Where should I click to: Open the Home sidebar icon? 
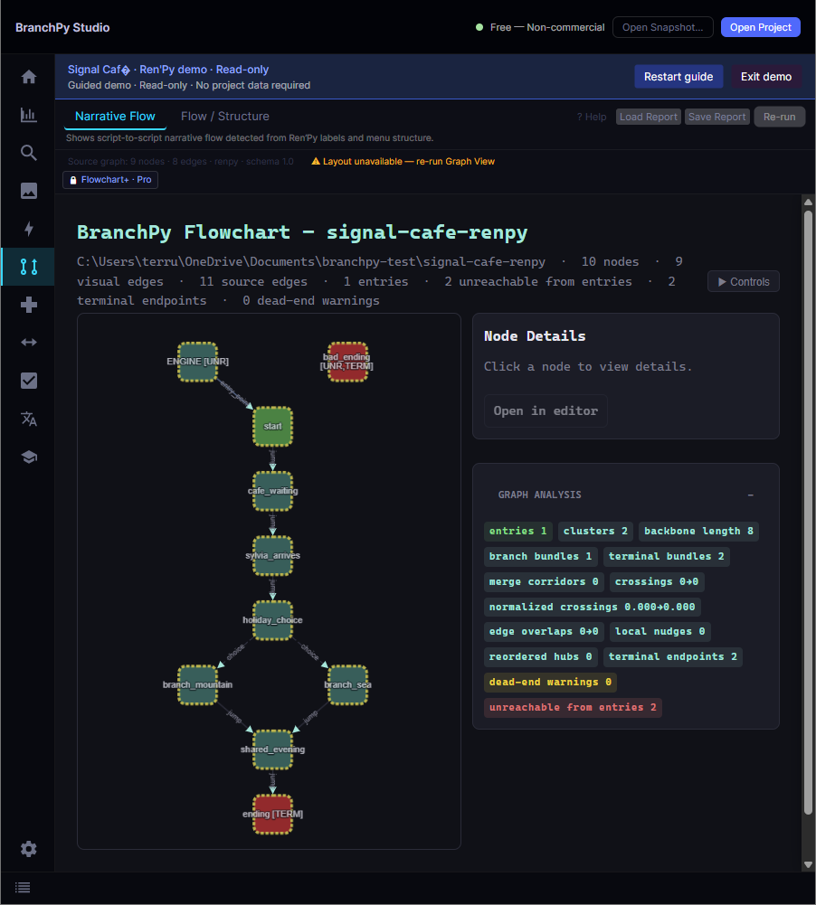coord(28,77)
